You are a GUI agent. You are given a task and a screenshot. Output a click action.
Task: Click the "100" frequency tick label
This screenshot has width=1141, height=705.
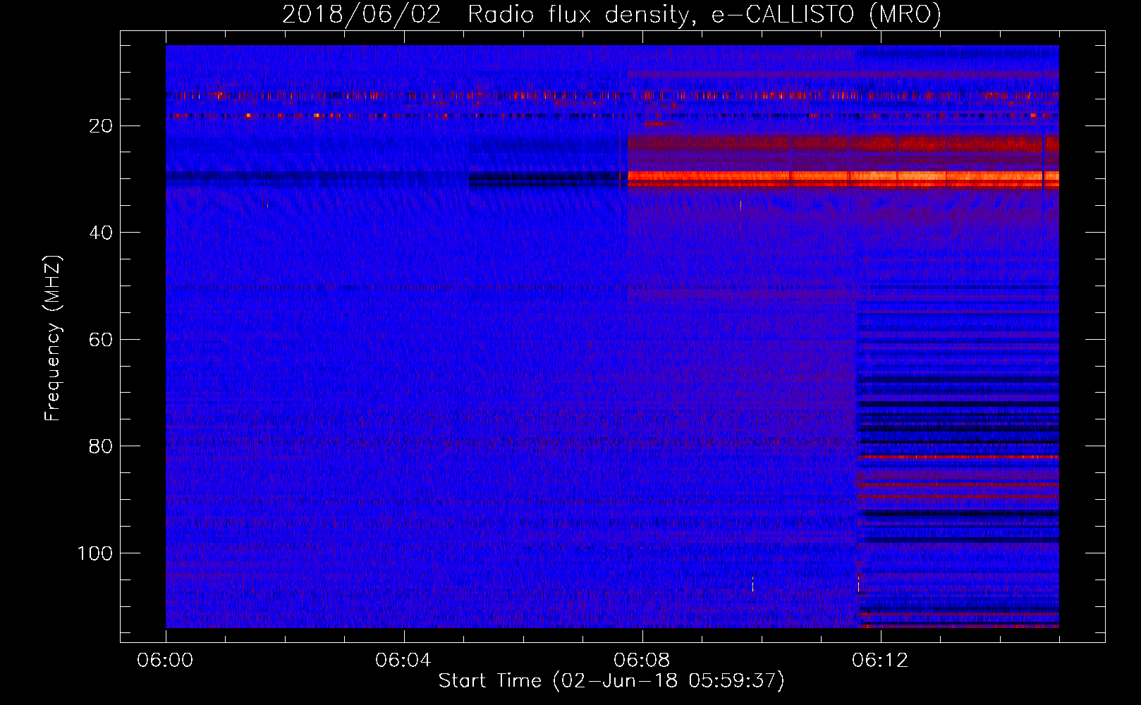(95, 553)
